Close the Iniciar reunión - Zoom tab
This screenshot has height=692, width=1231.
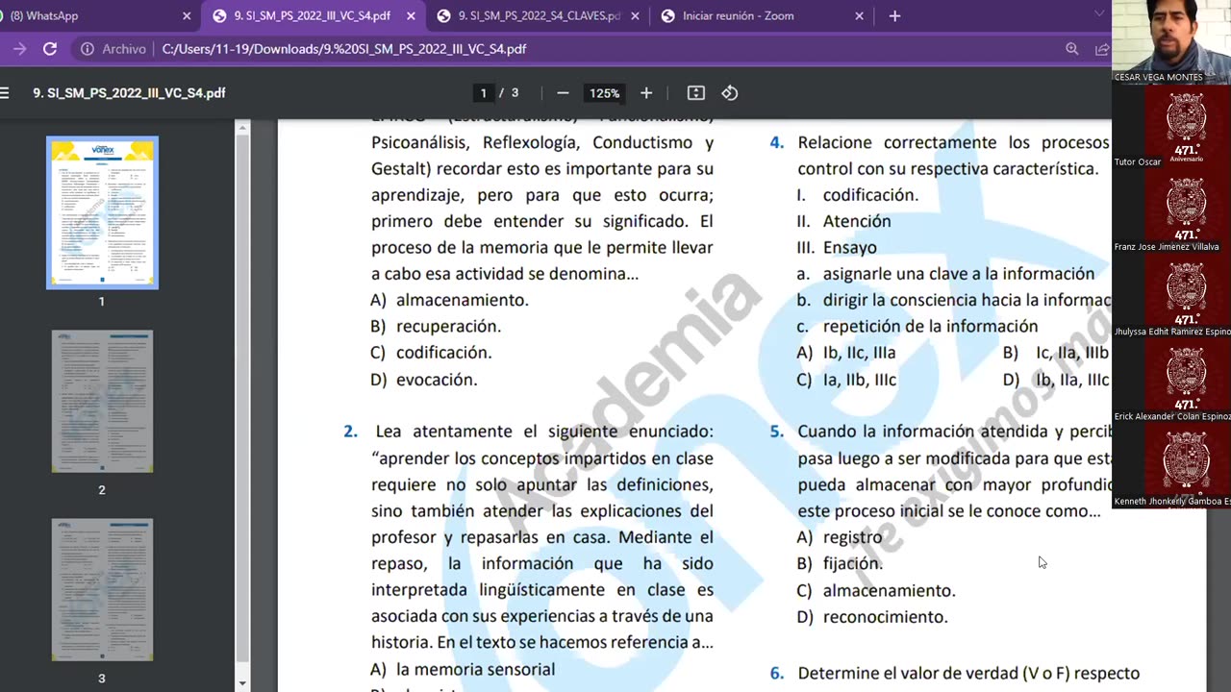click(859, 15)
